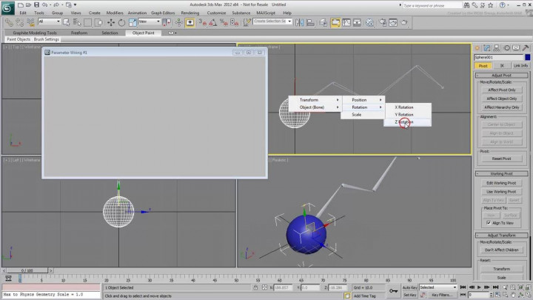Open the Graph Editors menu
The height and width of the screenshot is (300, 533).
[163, 13]
